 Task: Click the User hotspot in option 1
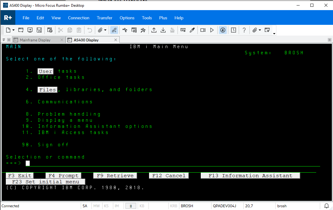[45, 71]
